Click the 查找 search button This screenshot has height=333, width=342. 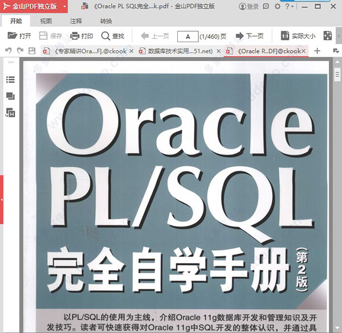[113, 36]
